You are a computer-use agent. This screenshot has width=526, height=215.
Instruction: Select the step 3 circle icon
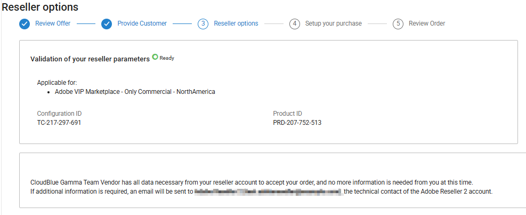coord(203,24)
